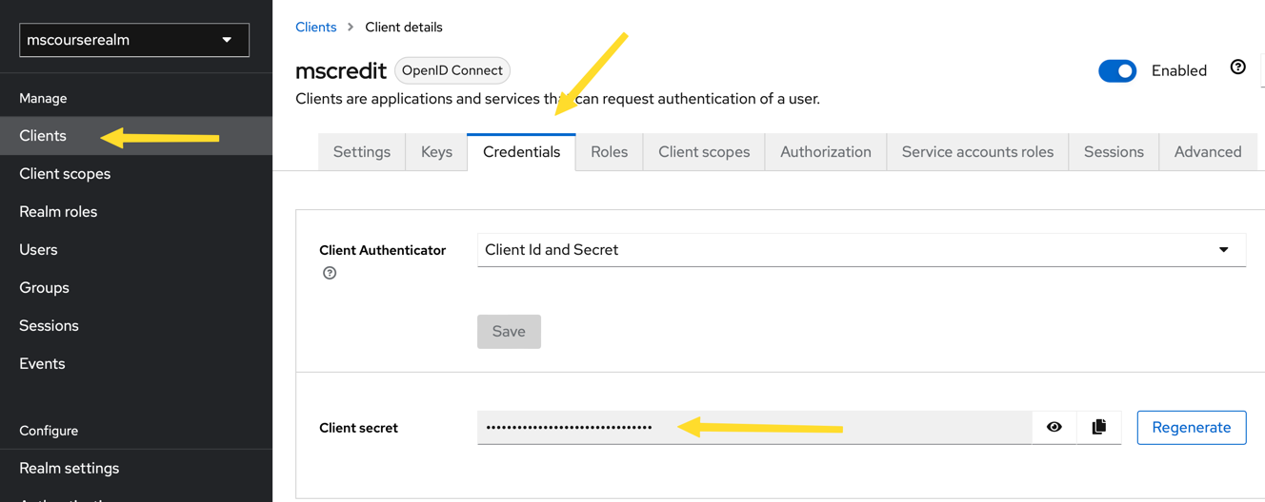Click the Client details breadcrumb text
The width and height of the screenshot is (1265, 502).
point(404,27)
